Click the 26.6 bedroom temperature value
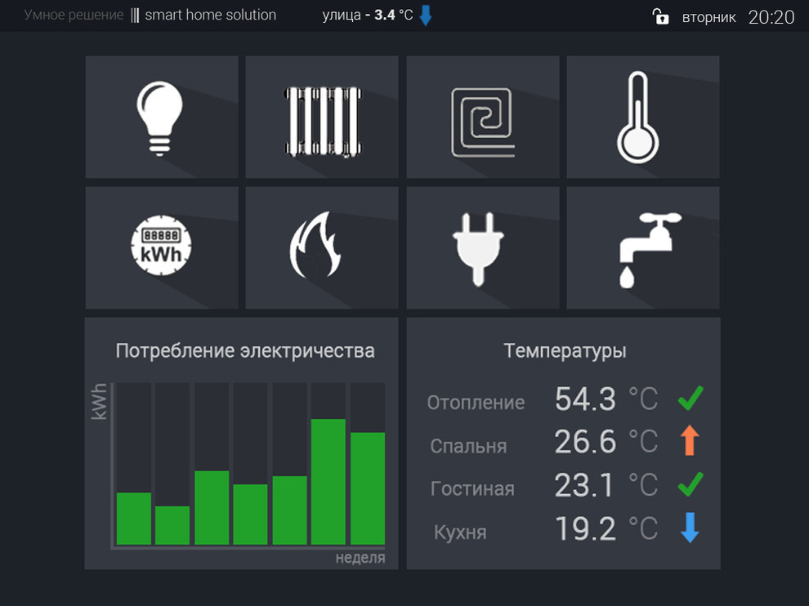809x606 pixels. 586,442
